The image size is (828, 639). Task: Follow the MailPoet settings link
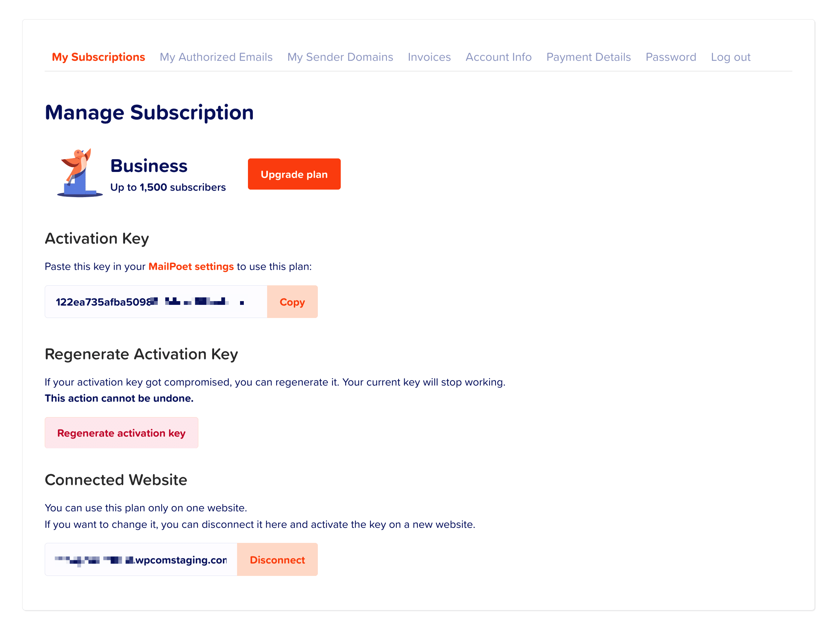click(191, 267)
